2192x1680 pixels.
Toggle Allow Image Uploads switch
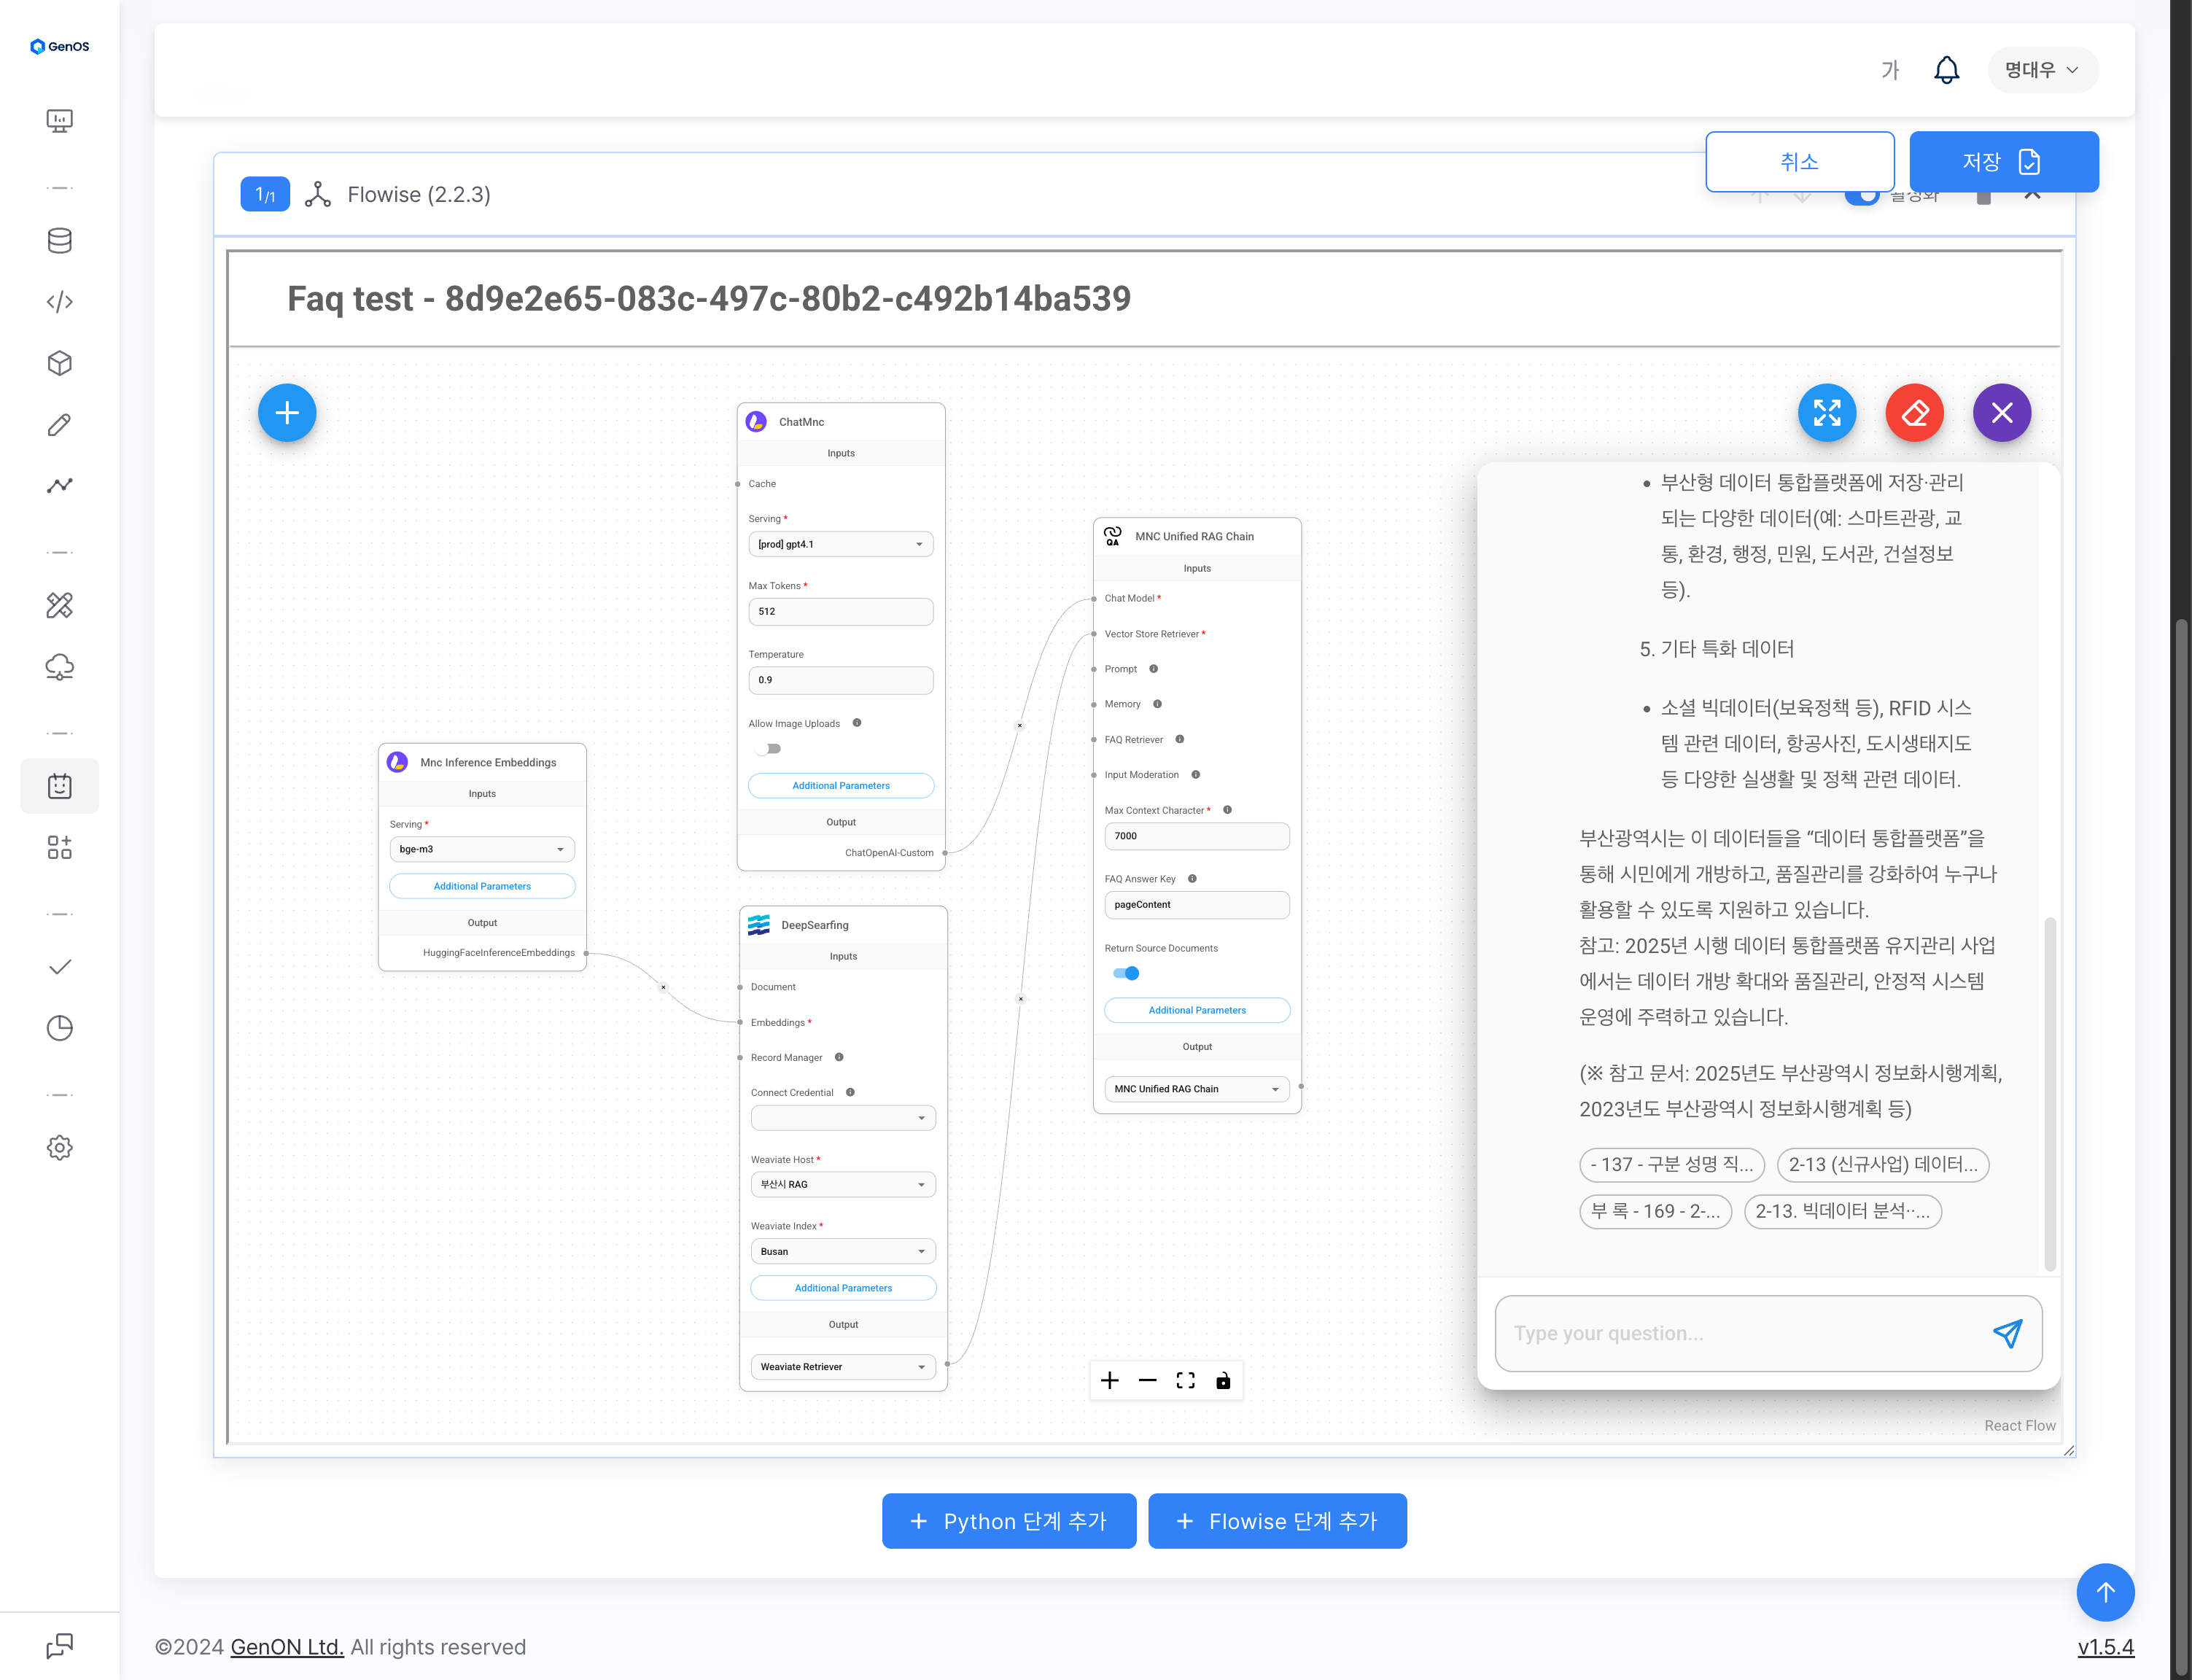769,749
